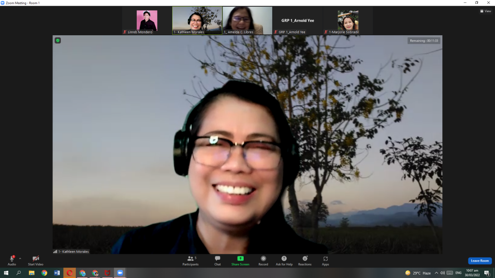The height and width of the screenshot is (278, 495).
Task: Select Kathleen Morales' video thumbnail
Action: pyautogui.click(x=197, y=20)
